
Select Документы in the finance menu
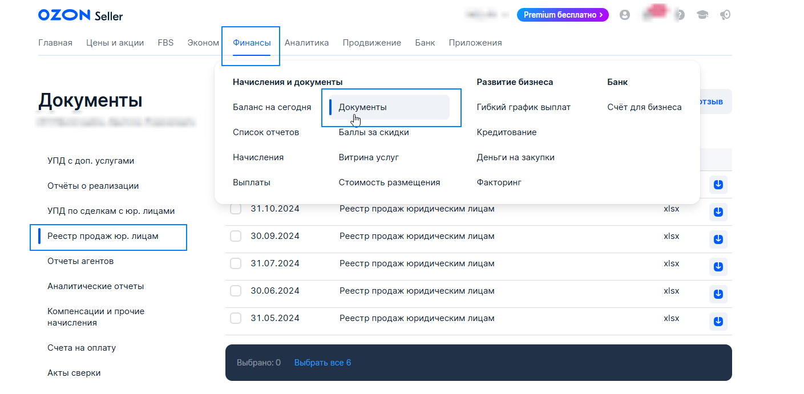point(363,107)
